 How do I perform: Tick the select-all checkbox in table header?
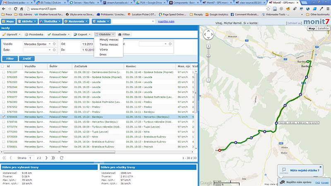3,66
